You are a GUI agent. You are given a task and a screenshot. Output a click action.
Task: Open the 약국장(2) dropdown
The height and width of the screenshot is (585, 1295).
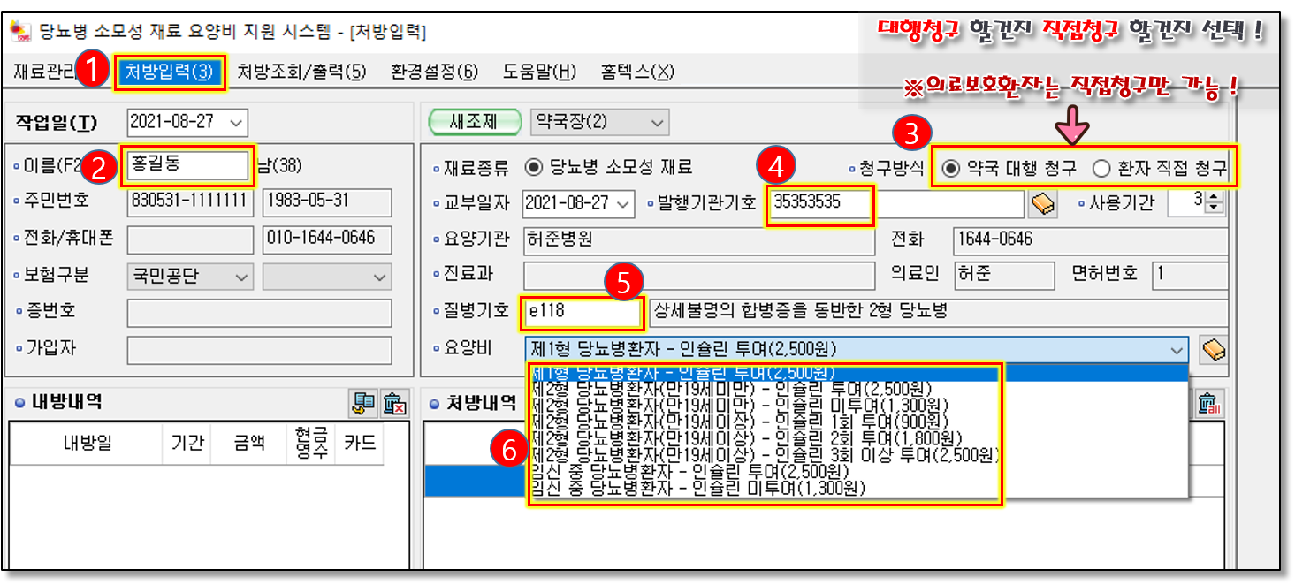pyautogui.click(x=655, y=122)
